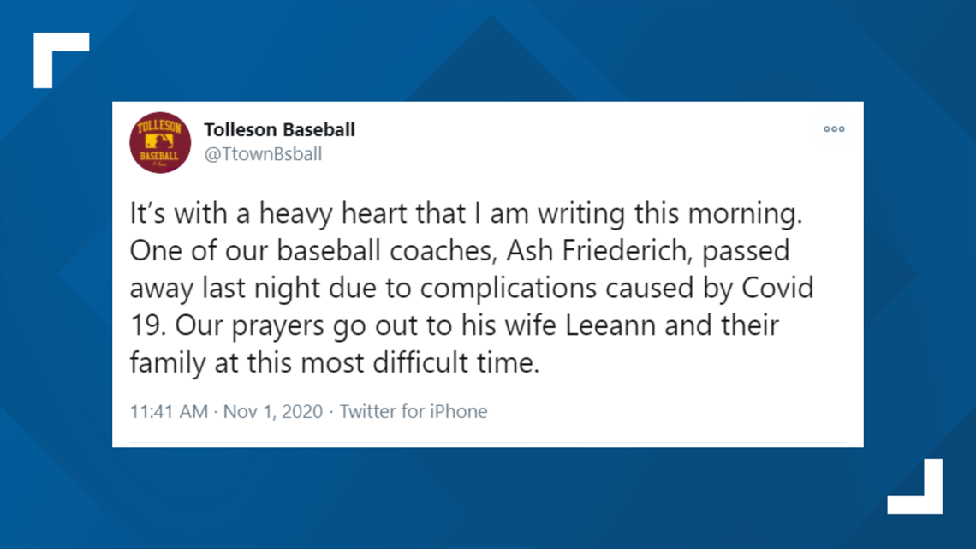This screenshot has height=549, width=976.
Task: Click the thin divider line under the timestamp
Action: (x=487, y=443)
